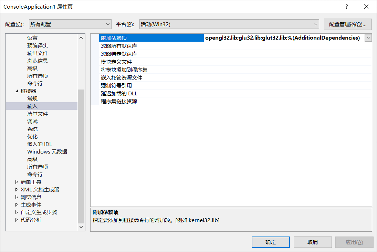
Task: Select the 忽略所有默认库 property row
Action: 231,46
